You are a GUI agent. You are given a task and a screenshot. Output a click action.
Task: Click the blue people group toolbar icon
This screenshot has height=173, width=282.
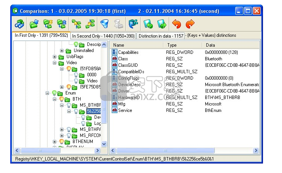[133, 24]
